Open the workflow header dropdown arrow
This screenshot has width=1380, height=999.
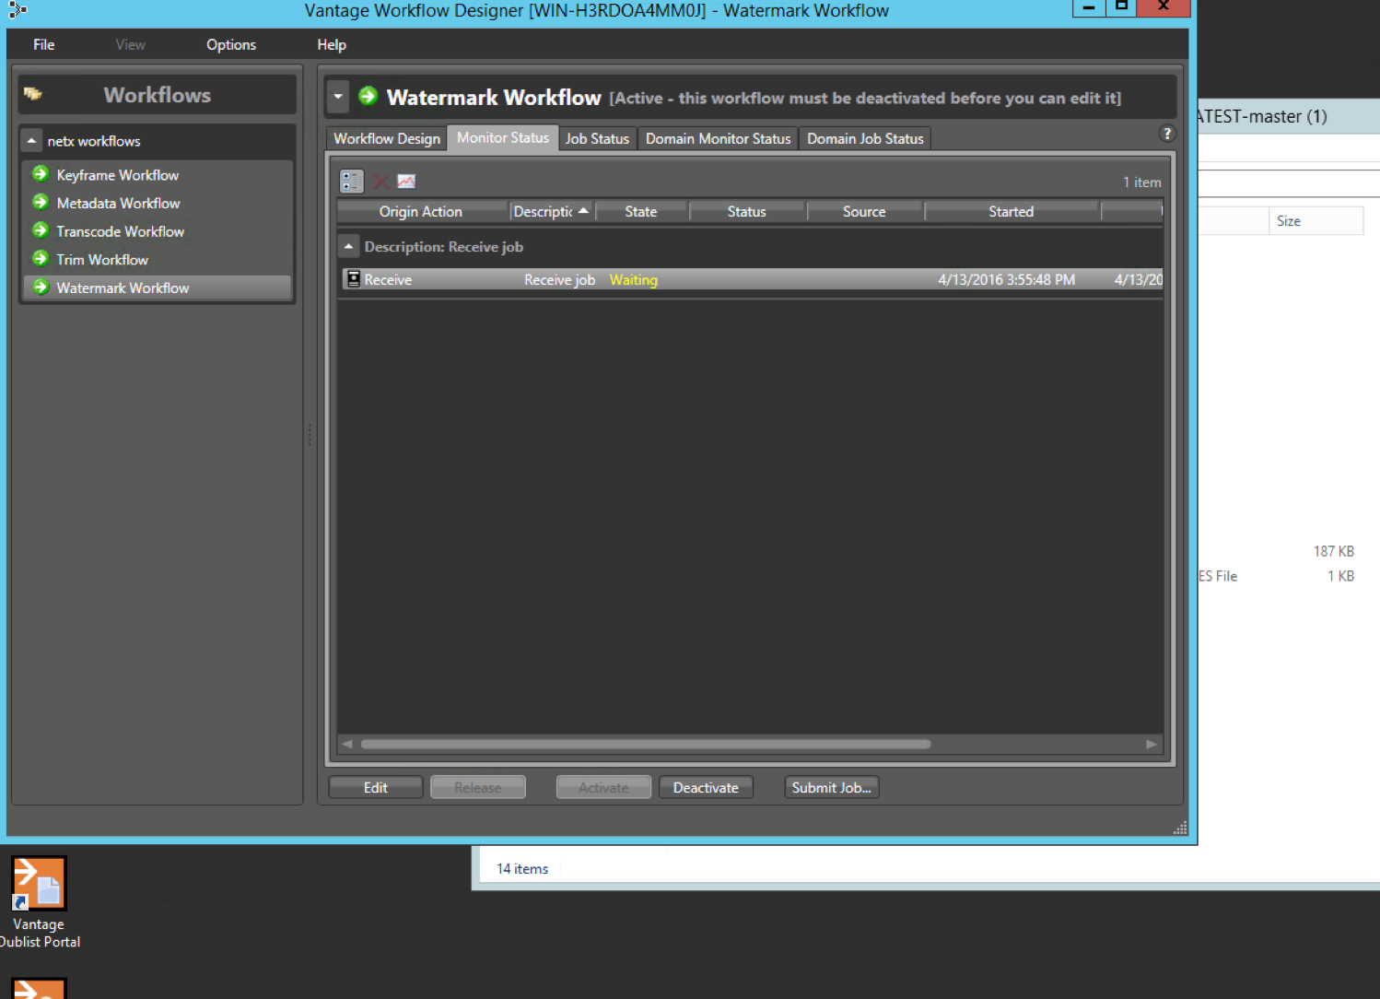(x=338, y=96)
